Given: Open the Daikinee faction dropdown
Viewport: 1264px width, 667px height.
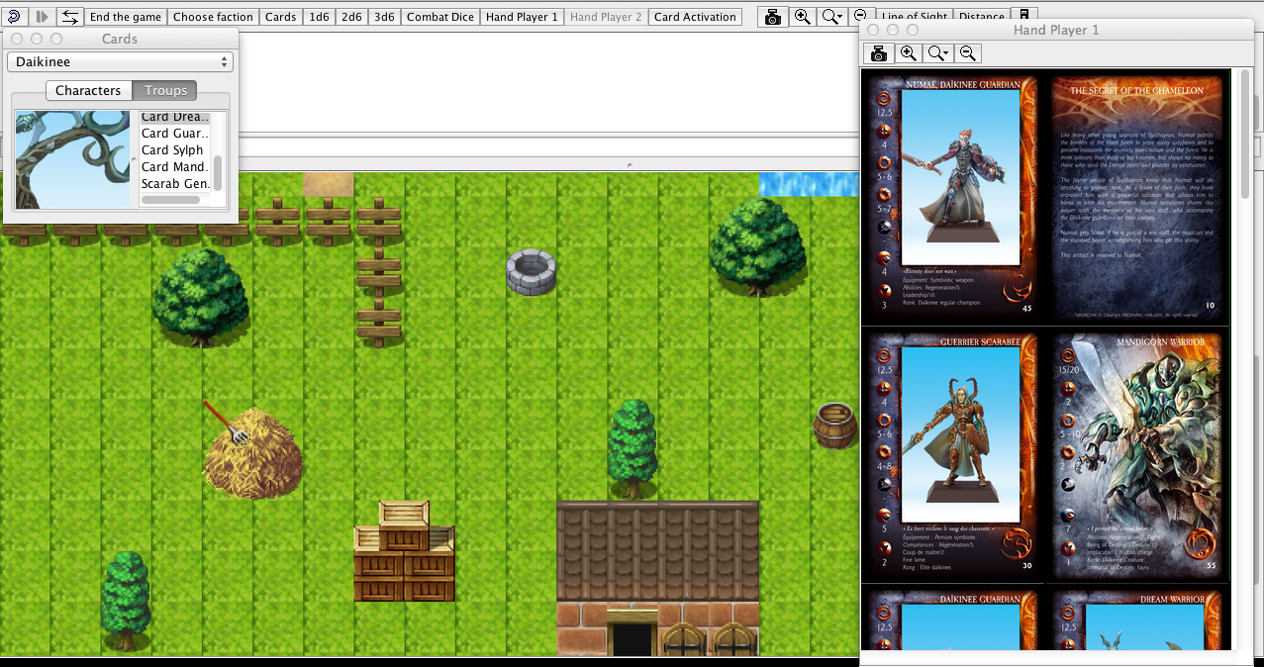Looking at the screenshot, I should coord(119,62).
